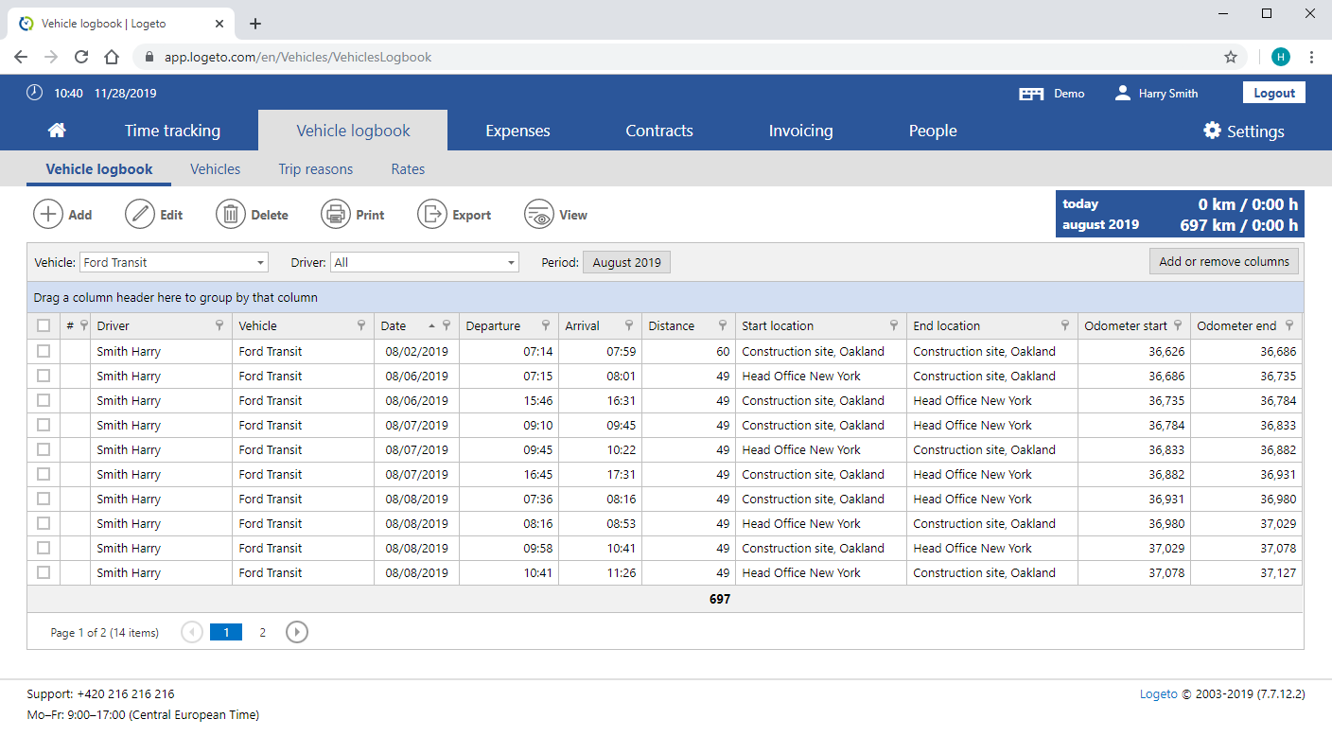Screen dimensions: 1332x754
Task: Click odometer end value 37,127
Action: click(x=1278, y=572)
